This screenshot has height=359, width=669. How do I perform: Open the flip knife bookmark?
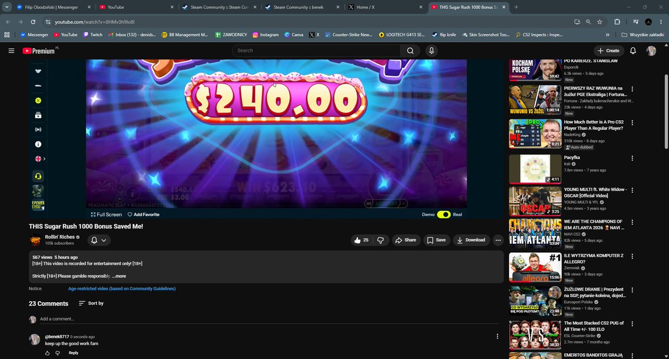click(444, 35)
